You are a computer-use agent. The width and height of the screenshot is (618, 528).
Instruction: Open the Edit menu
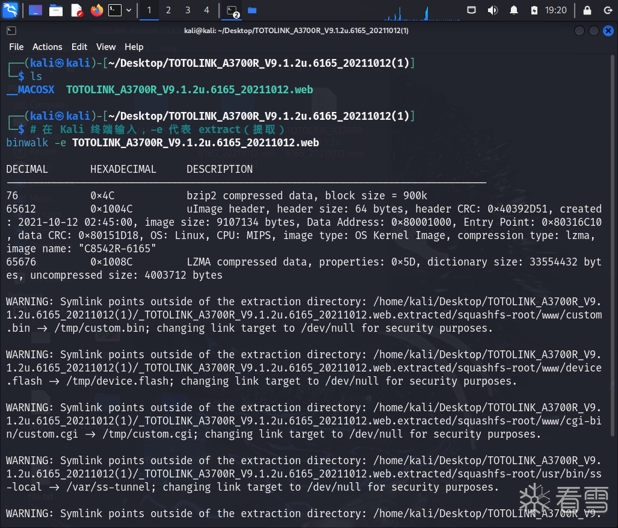[79, 47]
